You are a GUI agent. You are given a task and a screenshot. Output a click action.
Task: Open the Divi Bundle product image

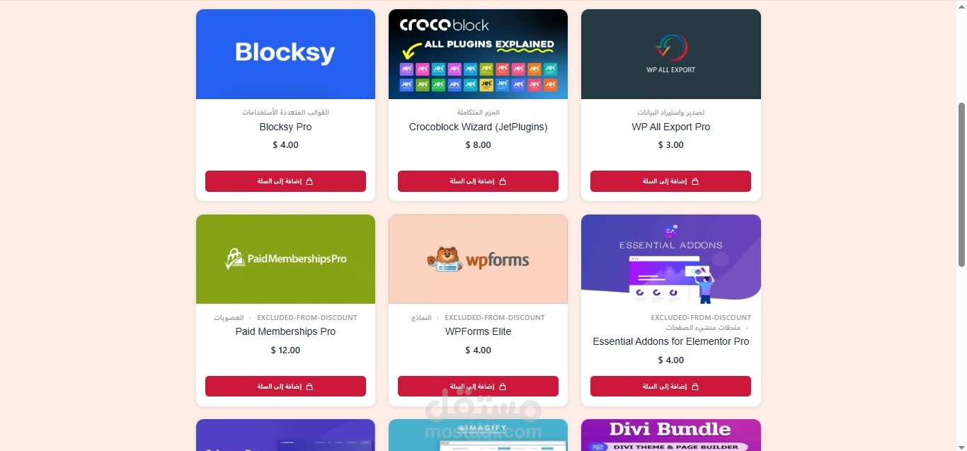(x=671, y=435)
